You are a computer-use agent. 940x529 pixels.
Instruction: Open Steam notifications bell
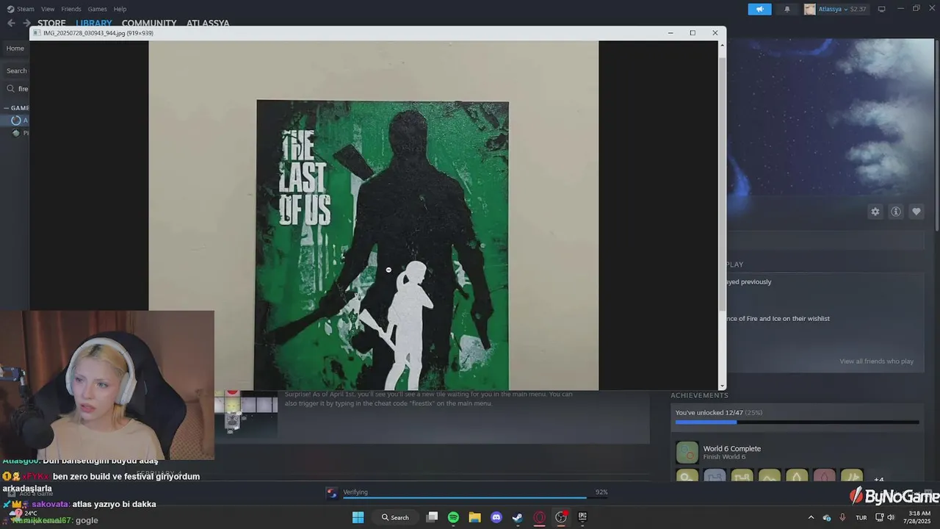(x=787, y=9)
